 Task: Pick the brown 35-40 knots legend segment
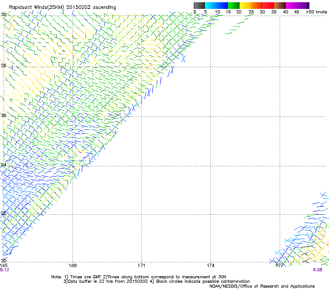(x=280, y=5)
